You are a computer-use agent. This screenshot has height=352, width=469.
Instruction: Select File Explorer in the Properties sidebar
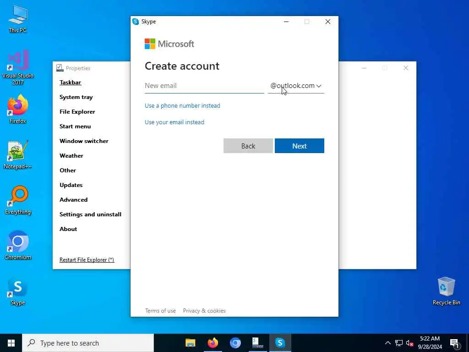pyautogui.click(x=77, y=112)
